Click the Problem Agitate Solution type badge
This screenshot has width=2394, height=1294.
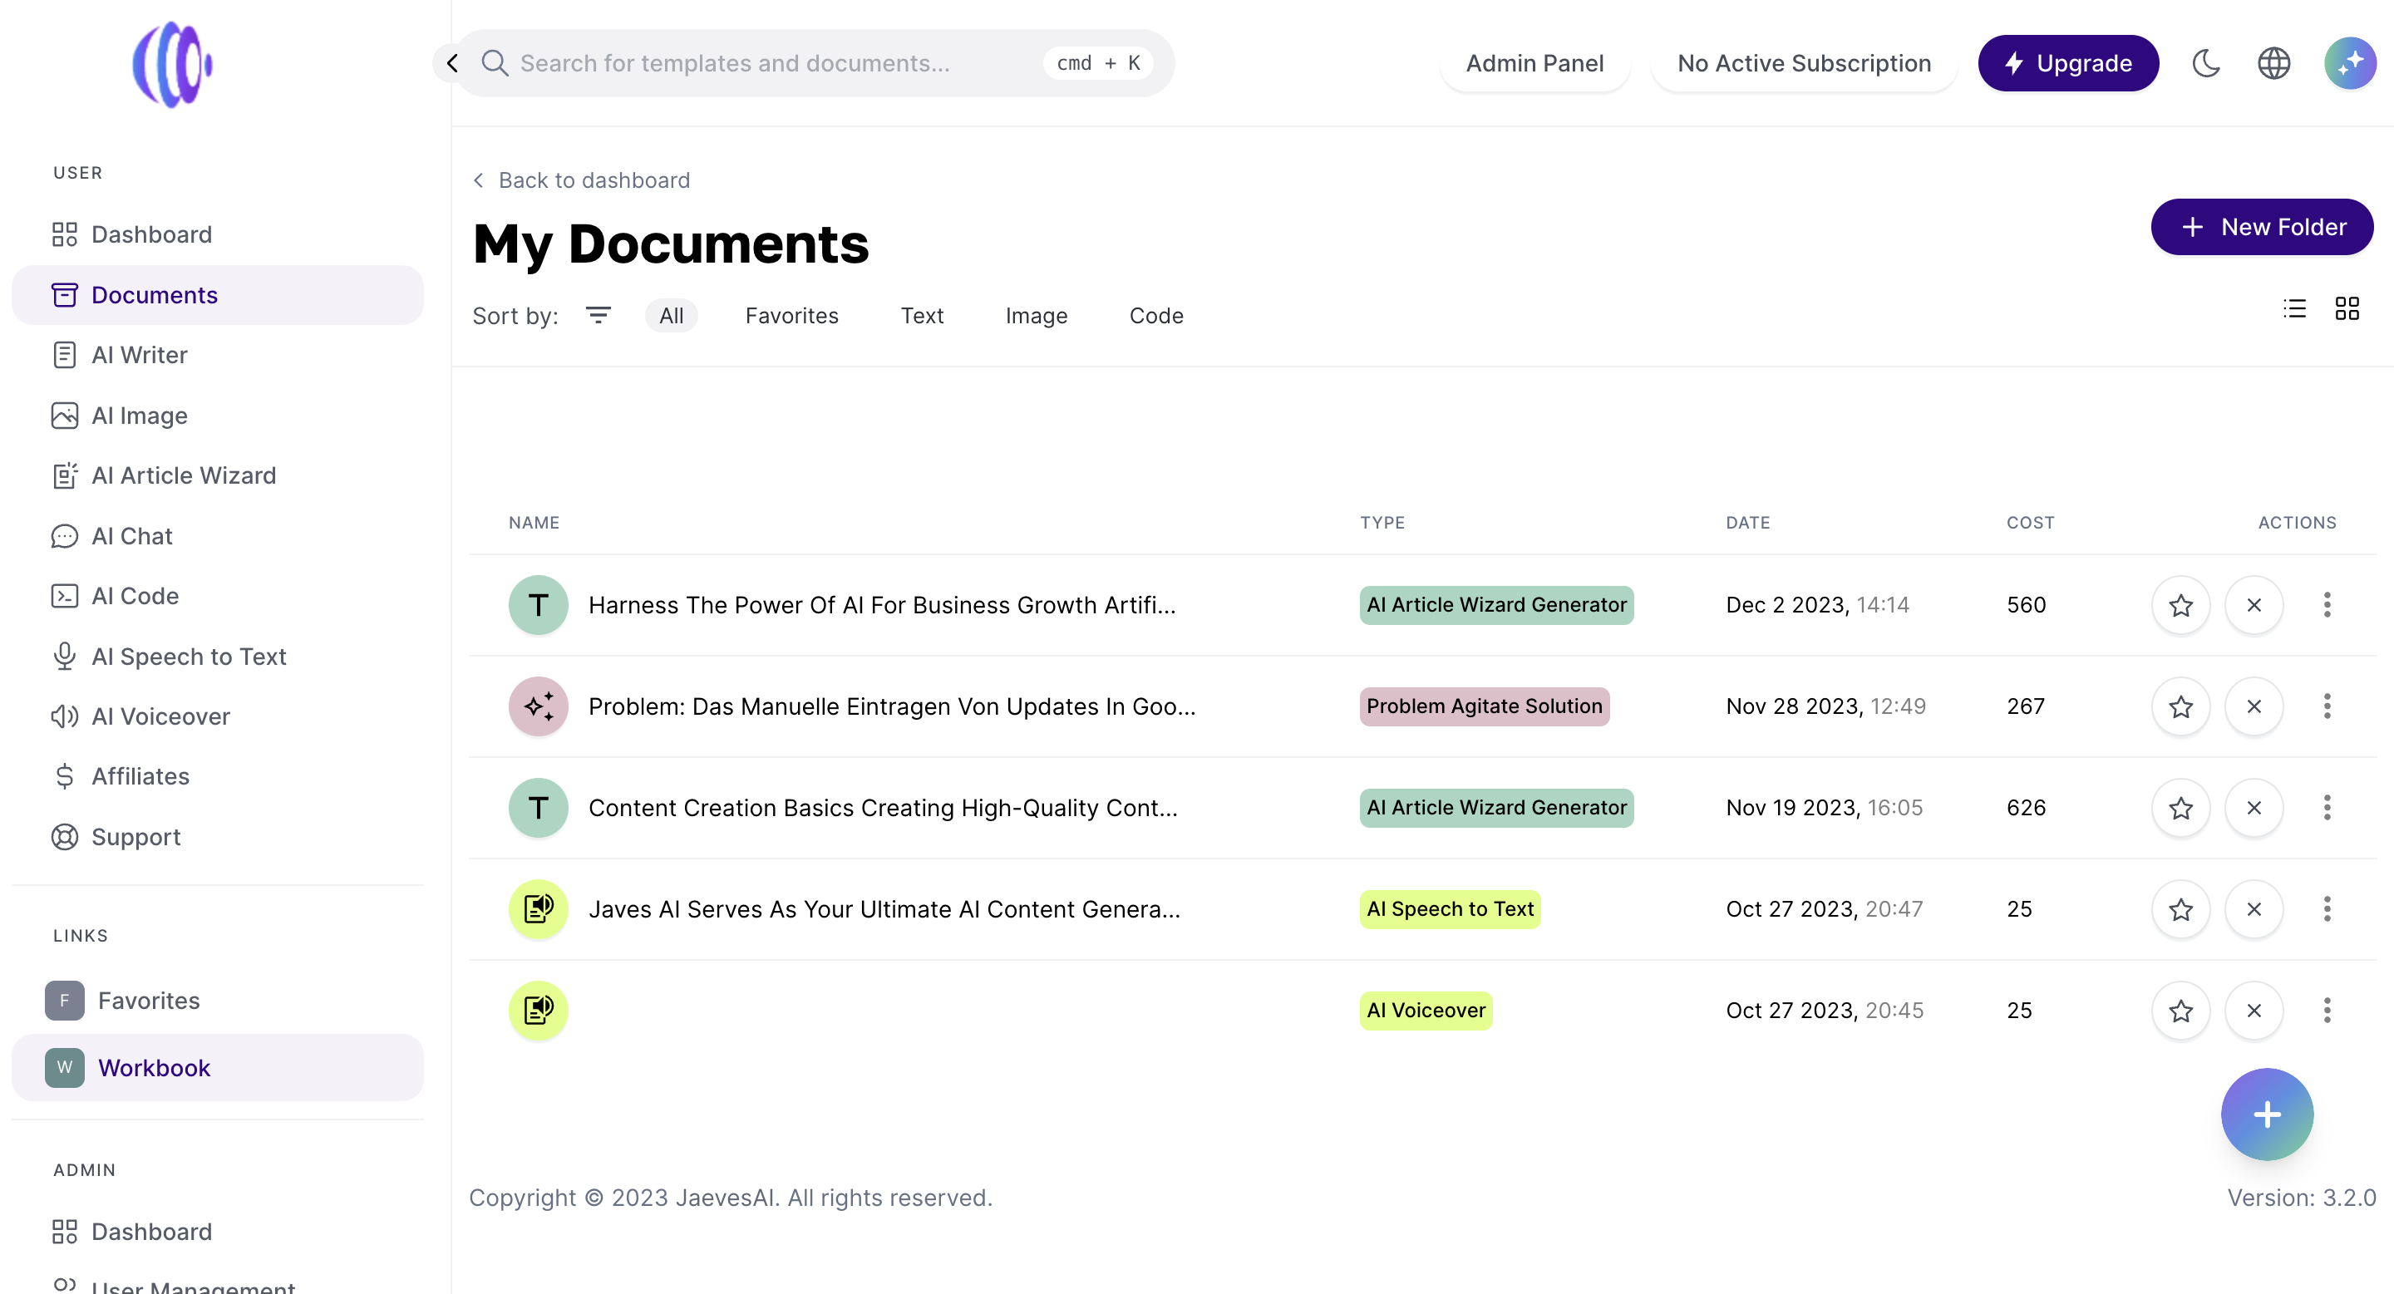pos(1484,706)
